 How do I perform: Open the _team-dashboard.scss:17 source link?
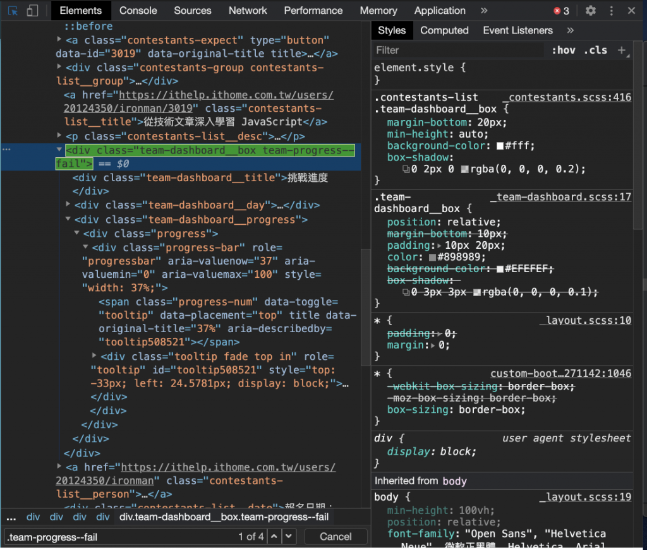point(560,197)
